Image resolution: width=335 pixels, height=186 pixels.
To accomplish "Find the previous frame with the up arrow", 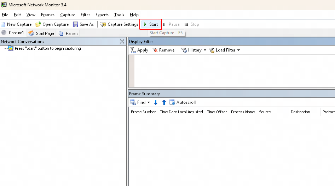I will [164, 102].
